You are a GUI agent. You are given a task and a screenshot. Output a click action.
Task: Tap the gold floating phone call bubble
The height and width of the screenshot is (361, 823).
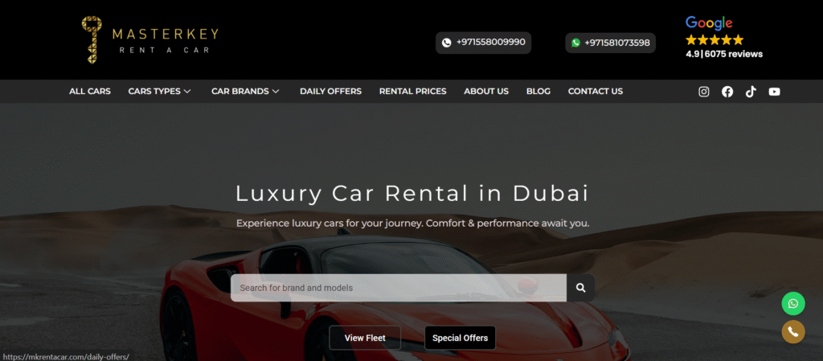(793, 331)
